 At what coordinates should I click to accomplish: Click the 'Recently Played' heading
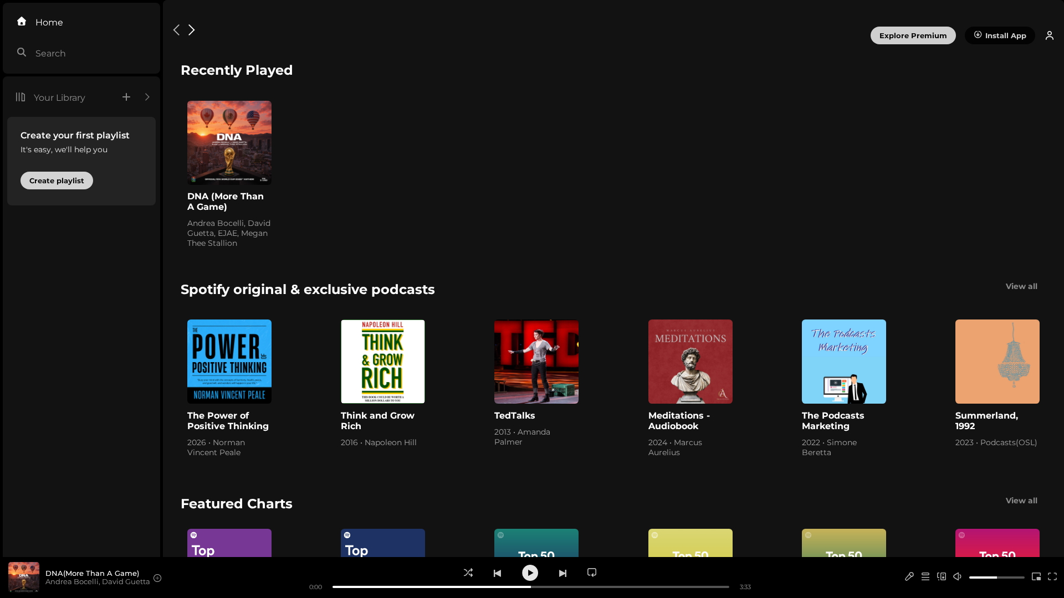237,70
